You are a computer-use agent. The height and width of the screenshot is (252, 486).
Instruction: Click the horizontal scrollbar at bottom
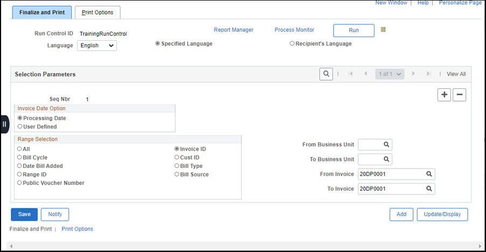(242, 247)
